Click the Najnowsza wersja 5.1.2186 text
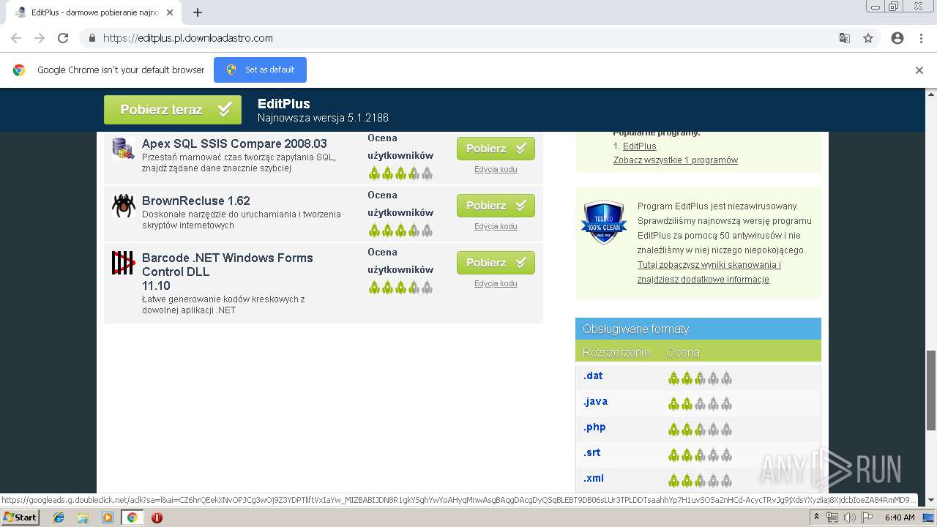 point(323,118)
